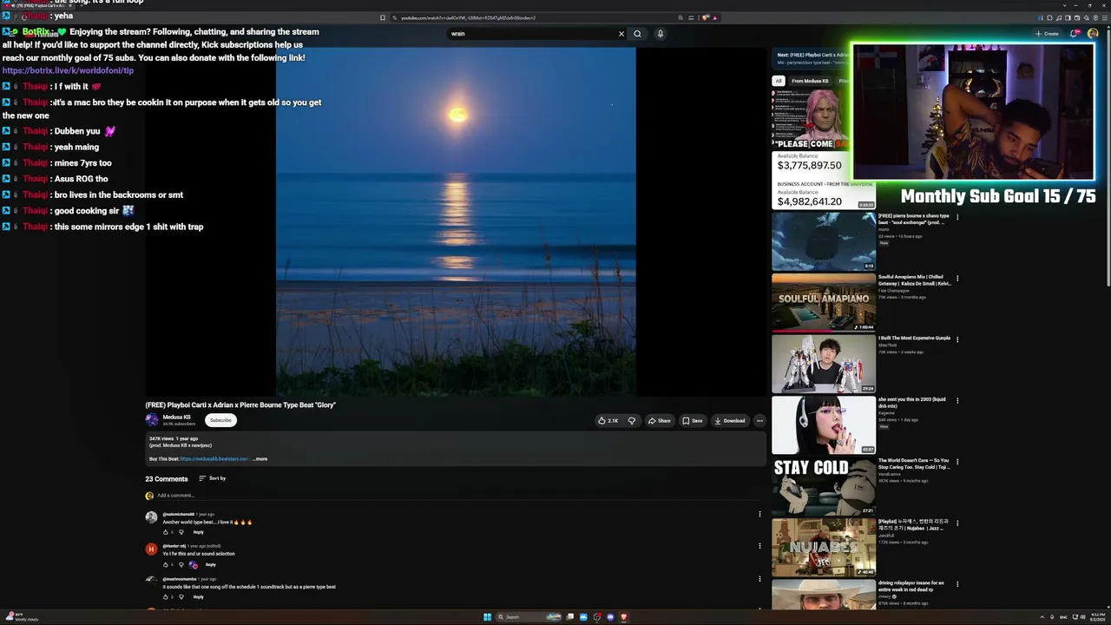Click the browser address bar URL
The width and height of the screenshot is (1111, 625).
(x=468, y=17)
